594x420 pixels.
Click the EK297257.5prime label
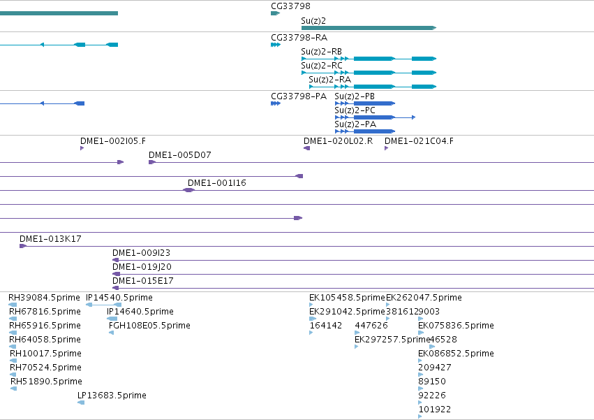click(392, 340)
